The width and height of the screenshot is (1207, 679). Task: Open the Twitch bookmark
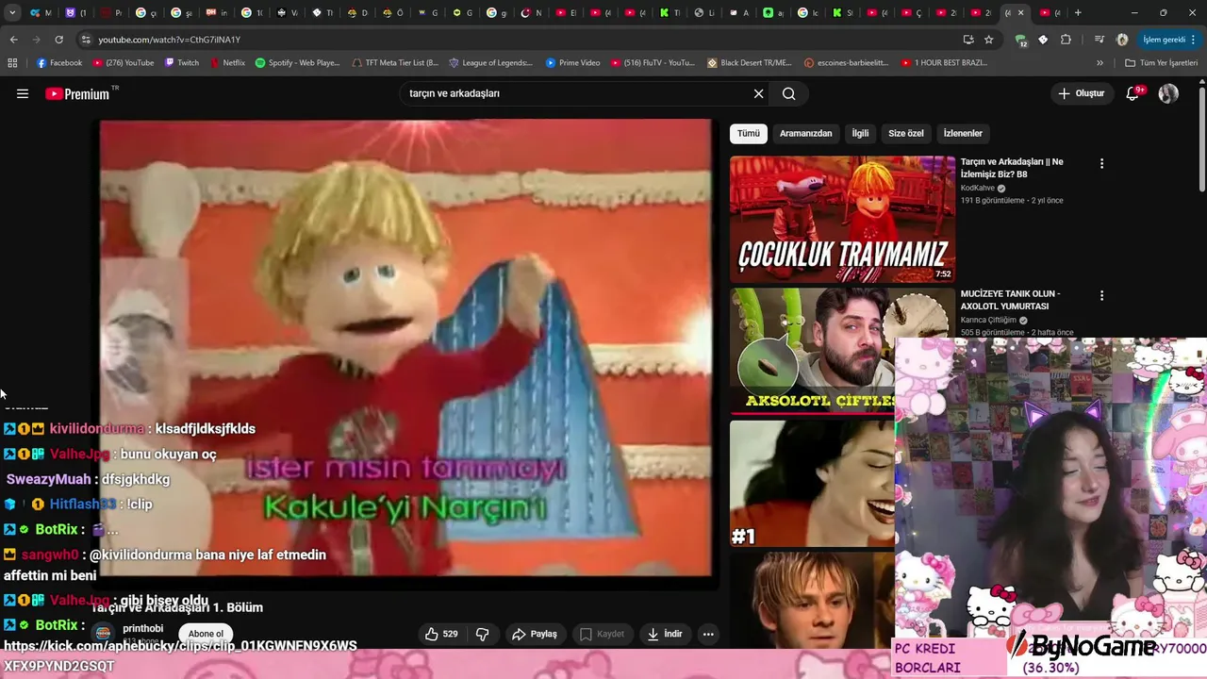pyautogui.click(x=182, y=63)
